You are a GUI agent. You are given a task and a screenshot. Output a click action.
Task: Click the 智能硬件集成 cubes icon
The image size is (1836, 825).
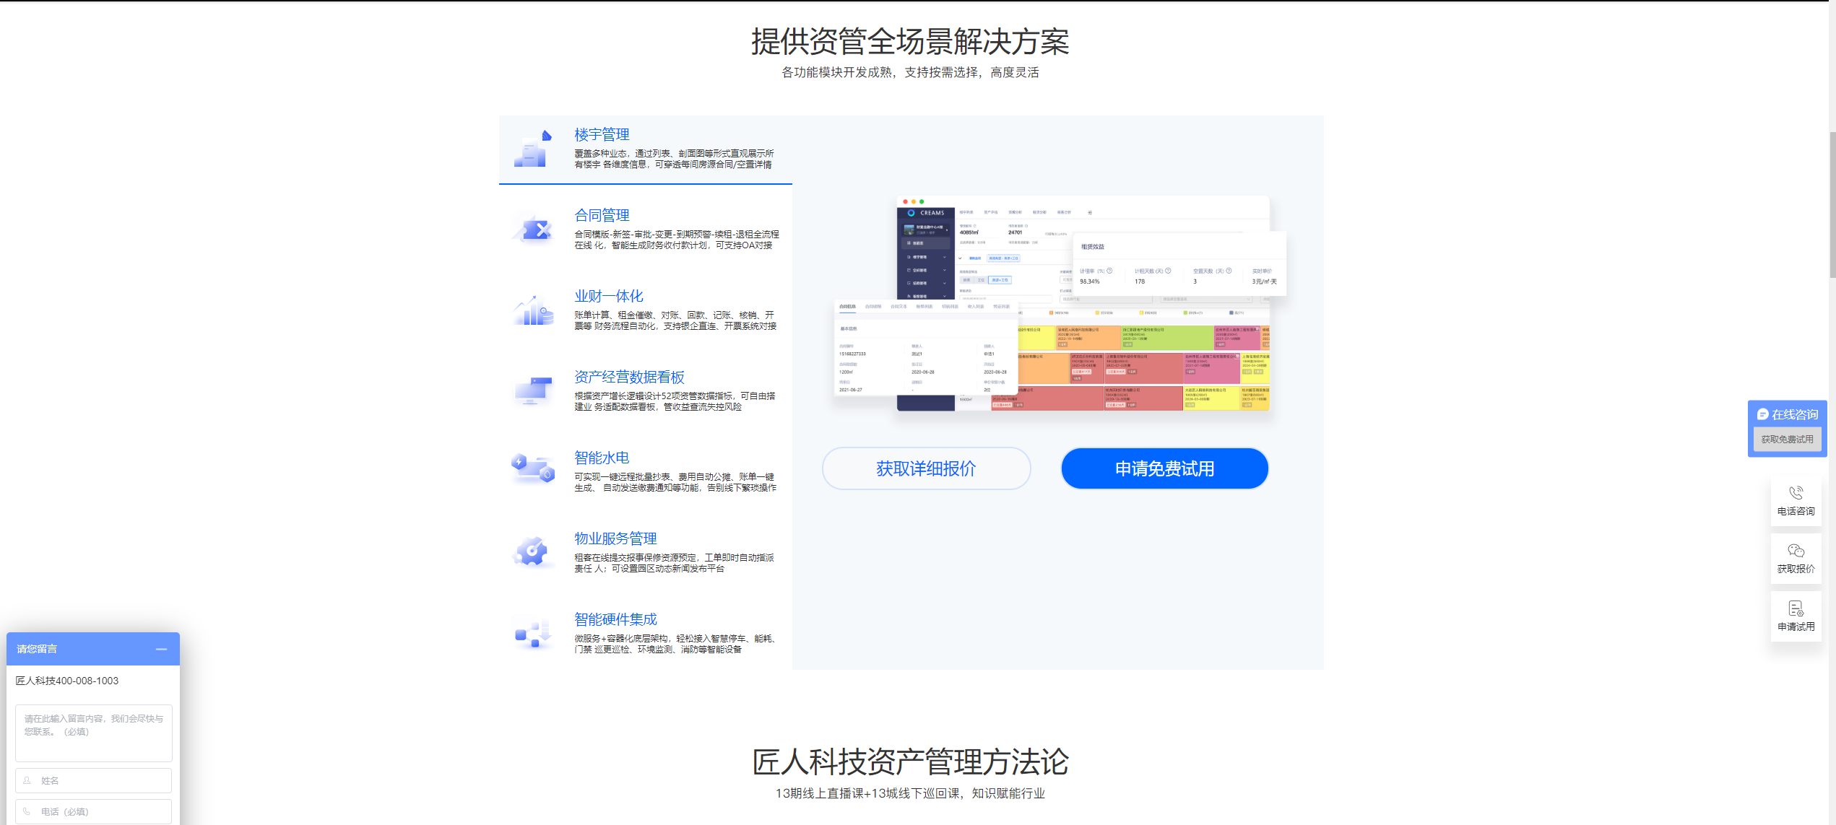point(532,634)
